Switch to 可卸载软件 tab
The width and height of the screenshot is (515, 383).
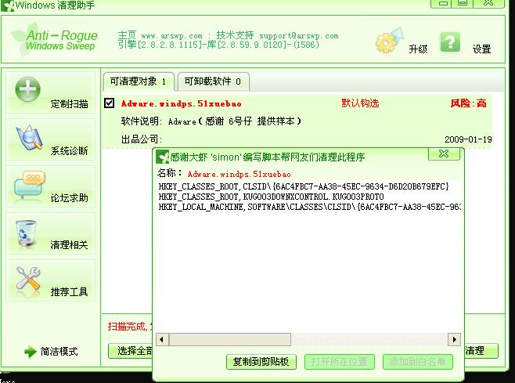click(213, 81)
